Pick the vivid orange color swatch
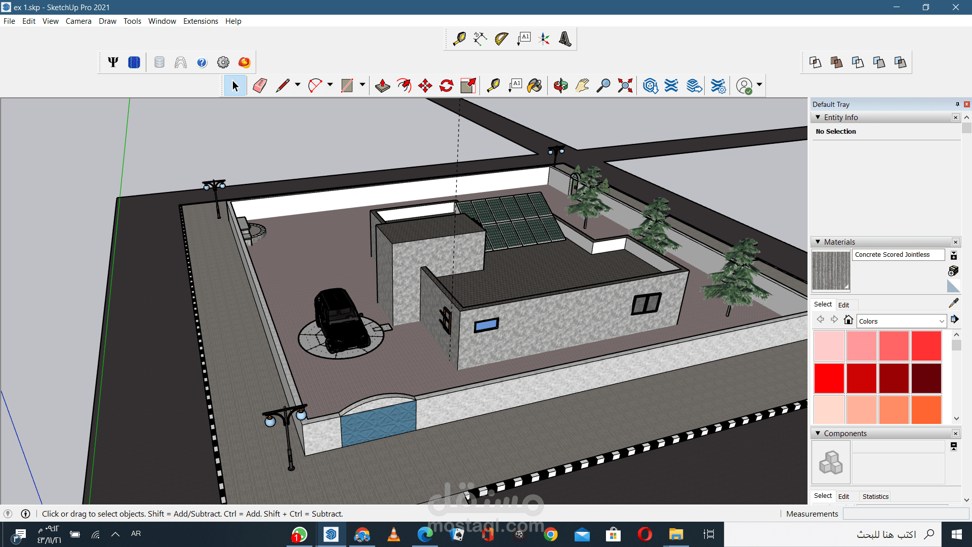Image resolution: width=972 pixels, height=547 pixels. [x=926, y=410]
